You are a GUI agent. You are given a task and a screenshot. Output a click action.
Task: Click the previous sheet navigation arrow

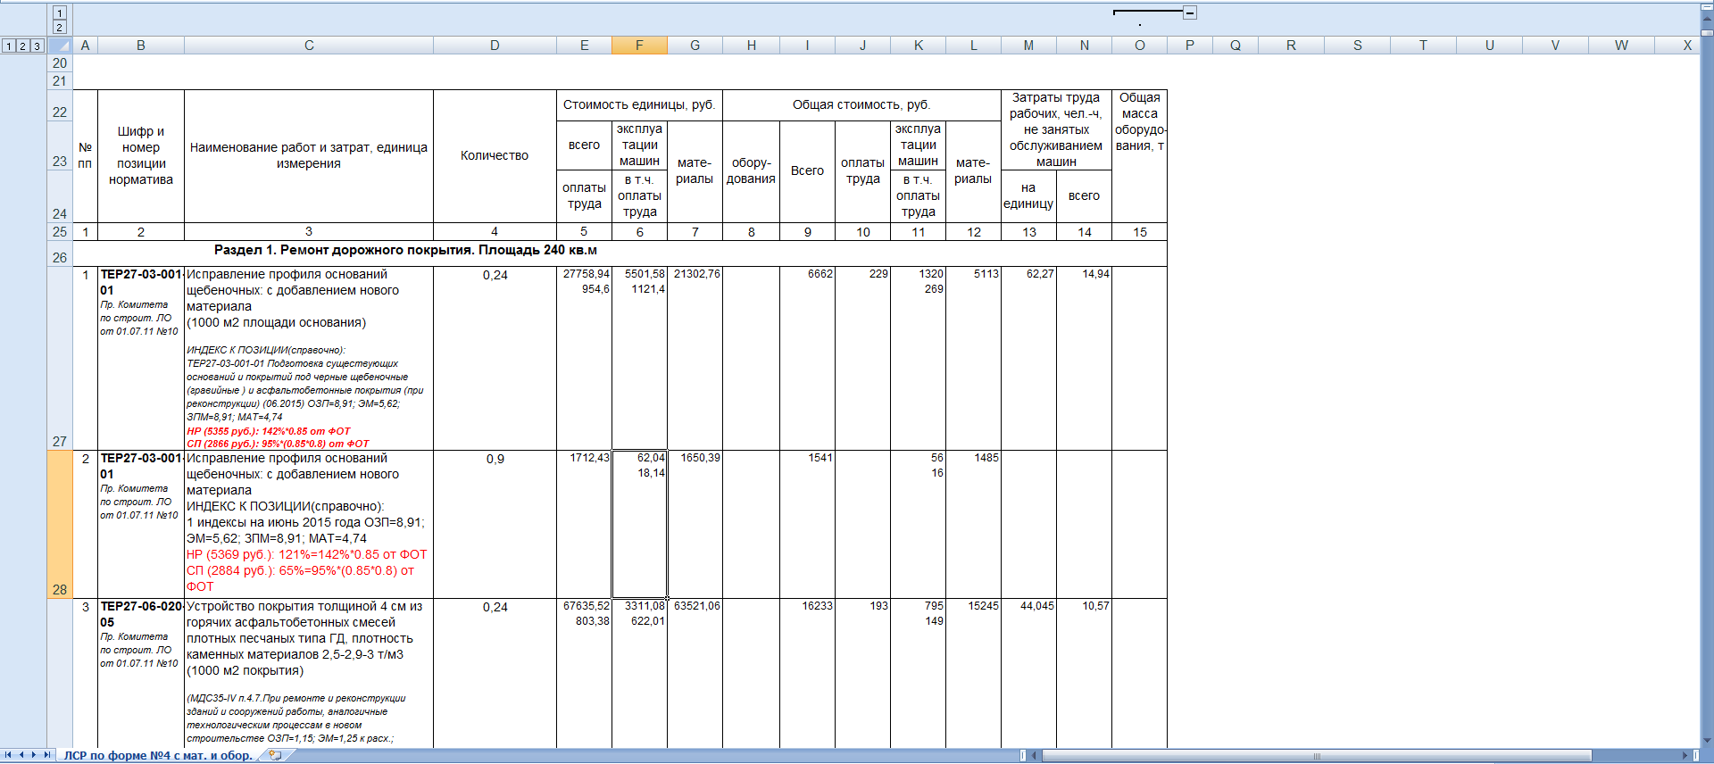tap(21, 755)
